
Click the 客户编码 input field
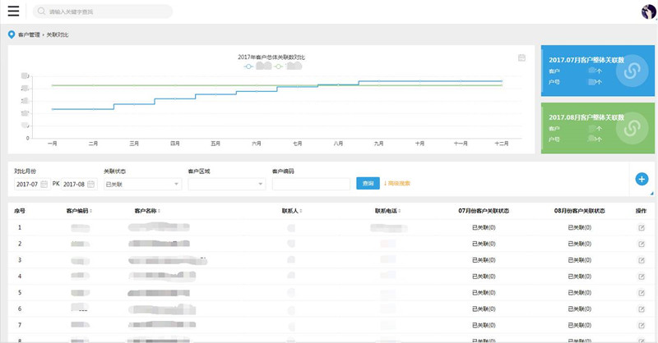pos(310,184)
